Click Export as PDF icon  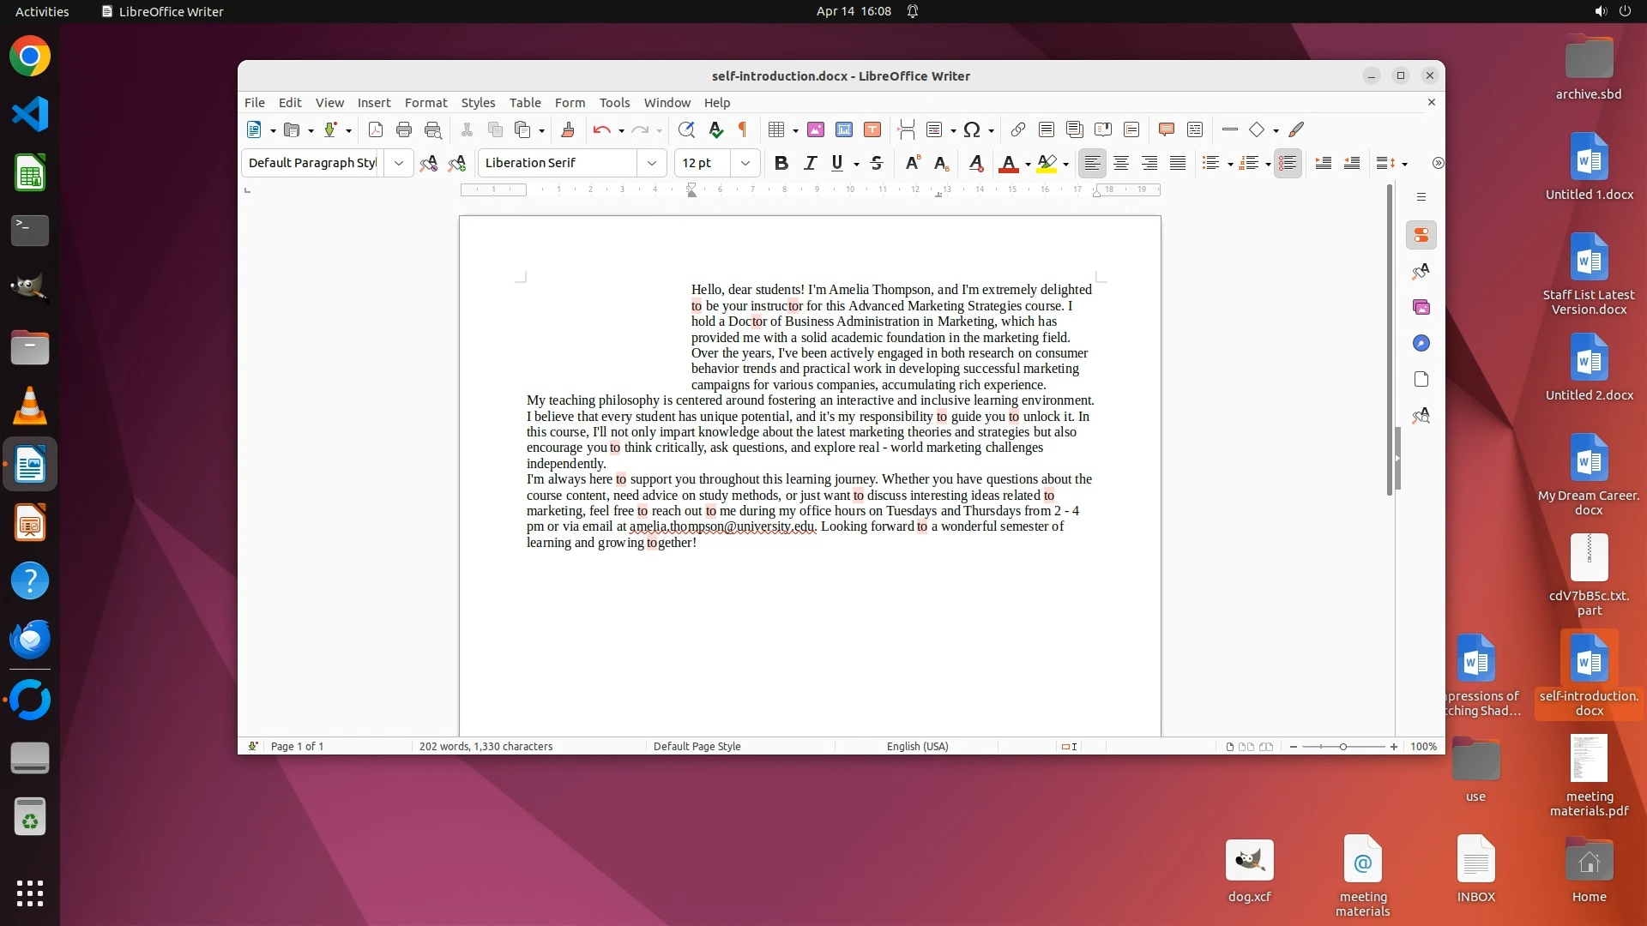(375, 129)
